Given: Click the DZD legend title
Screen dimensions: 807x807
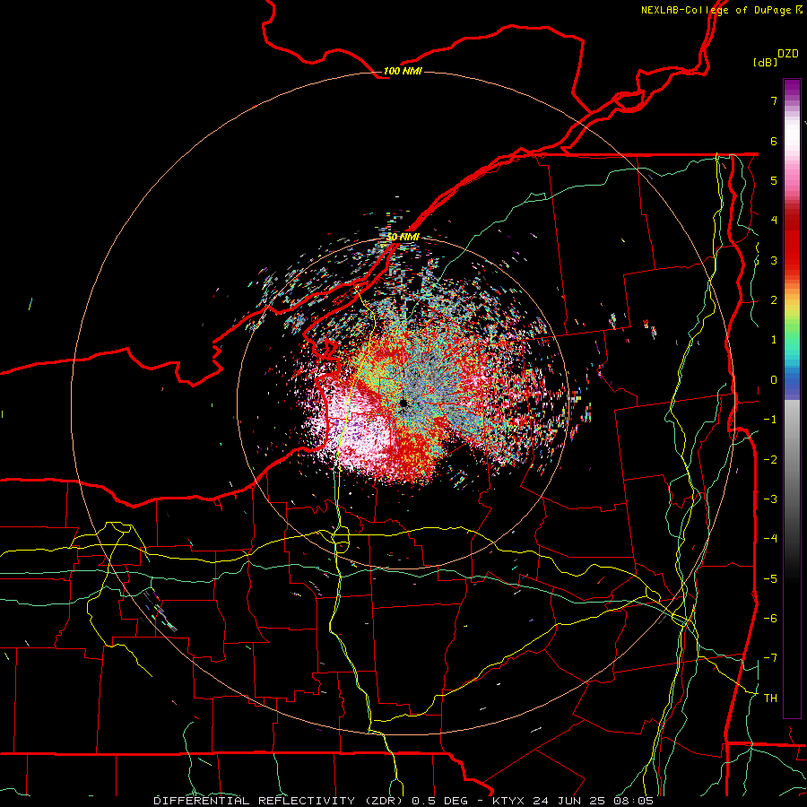Looking at the screenshot, I should click(788, 54).
